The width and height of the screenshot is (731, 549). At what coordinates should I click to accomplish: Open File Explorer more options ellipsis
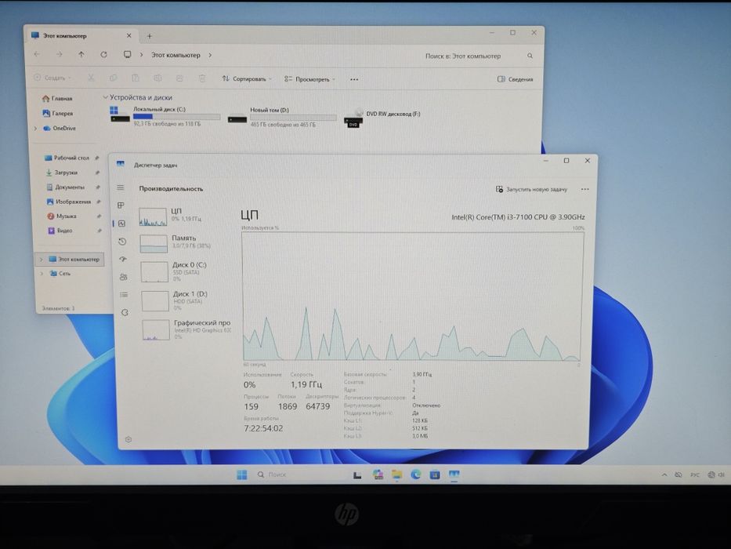(x=354, y=79)
